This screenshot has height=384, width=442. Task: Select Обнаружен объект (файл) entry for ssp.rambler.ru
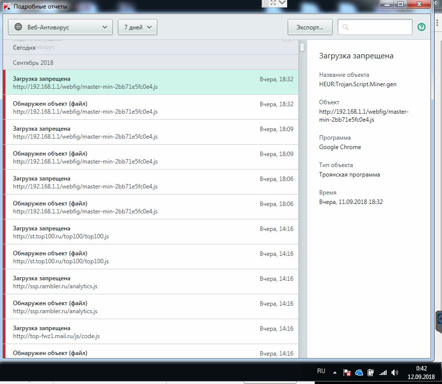point(152,307)
